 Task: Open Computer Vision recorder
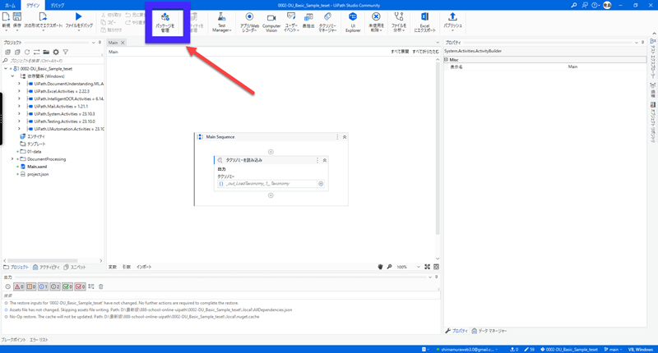pyautogui.click(x=271, y=22)
